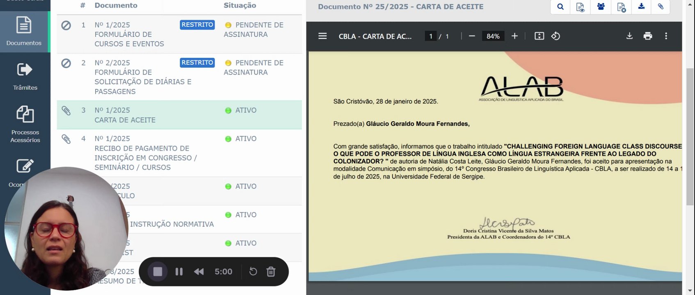Click restricted icon for Solicitação de Diárias e Passagens

[x=66, y=63]
